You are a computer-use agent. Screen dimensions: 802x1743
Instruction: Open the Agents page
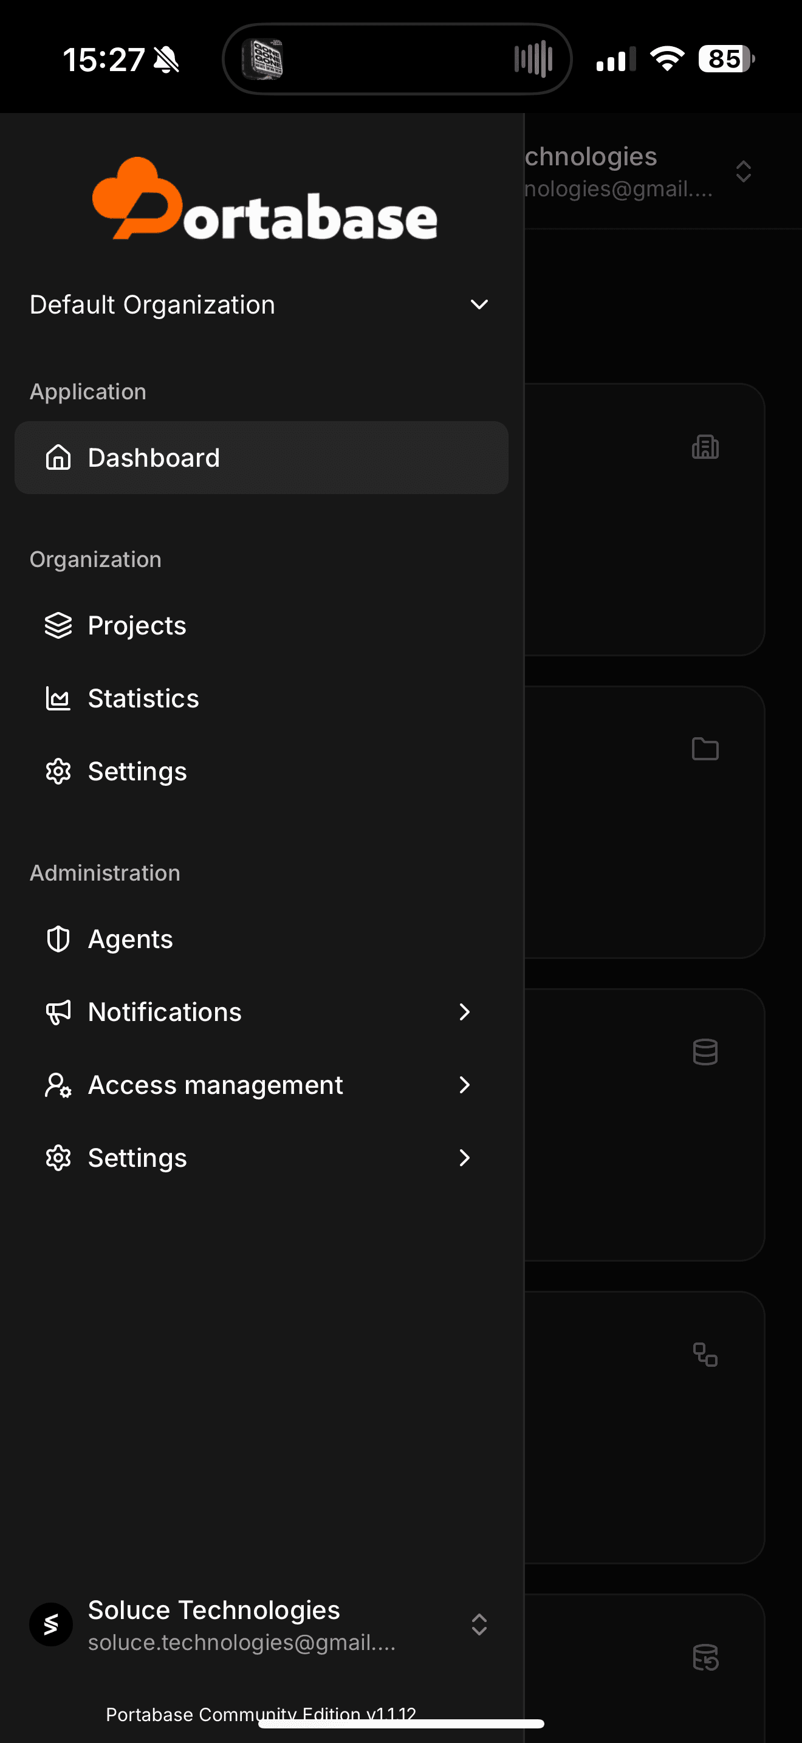click(x=131, y=939)
